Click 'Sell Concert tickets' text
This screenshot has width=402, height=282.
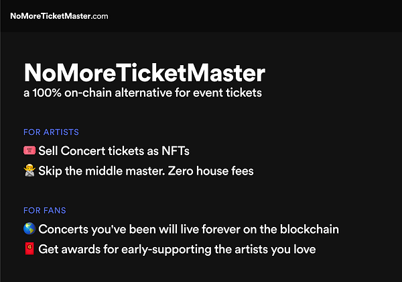coord(84,151)
